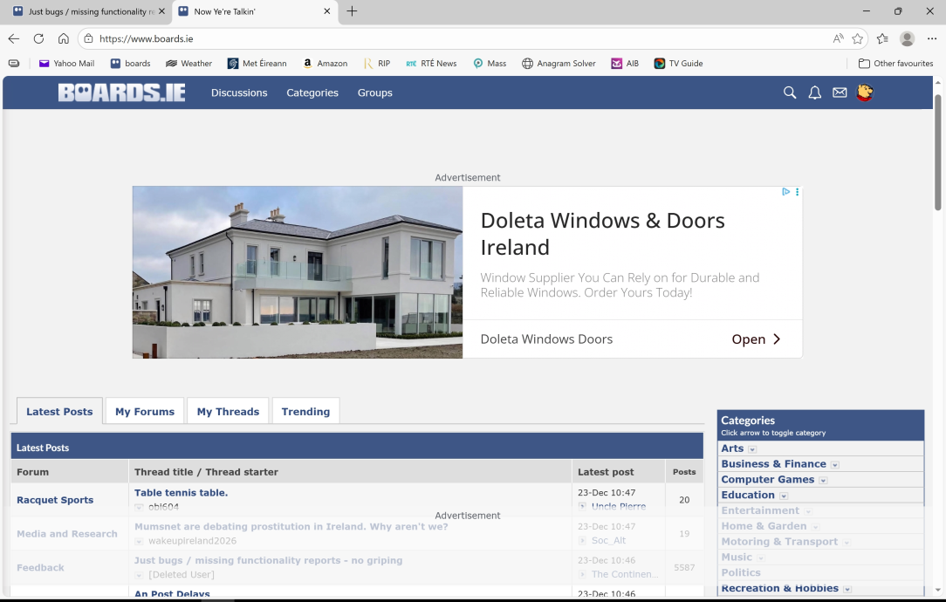Open the Media and Research forum link
The width and height of the screenshot is (946, 602).
pyautogui.click(x=67, y=534)
